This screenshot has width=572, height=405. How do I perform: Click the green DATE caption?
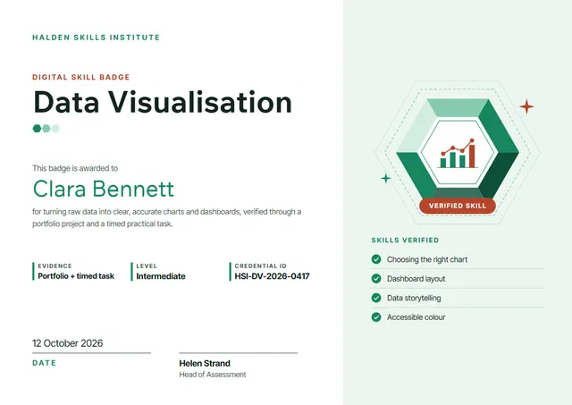44,363
